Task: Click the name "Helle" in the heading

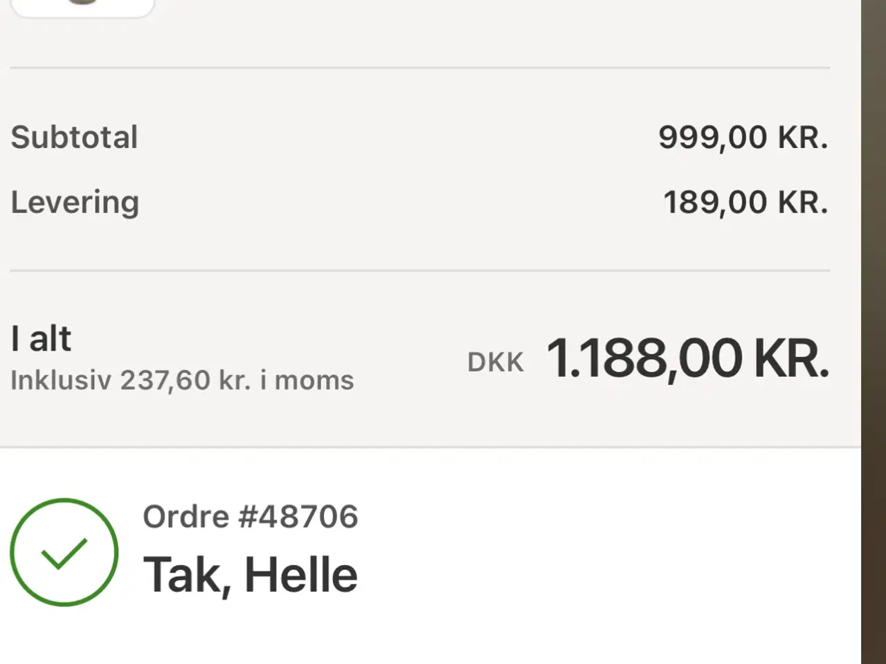Action: pos(301,575)
